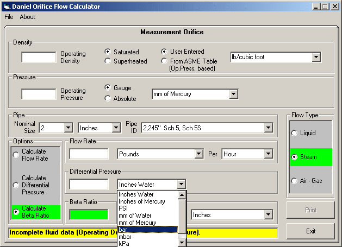Expand the Pipe ID schedule dropdown

pyautogui.click(x=268, y=128)
